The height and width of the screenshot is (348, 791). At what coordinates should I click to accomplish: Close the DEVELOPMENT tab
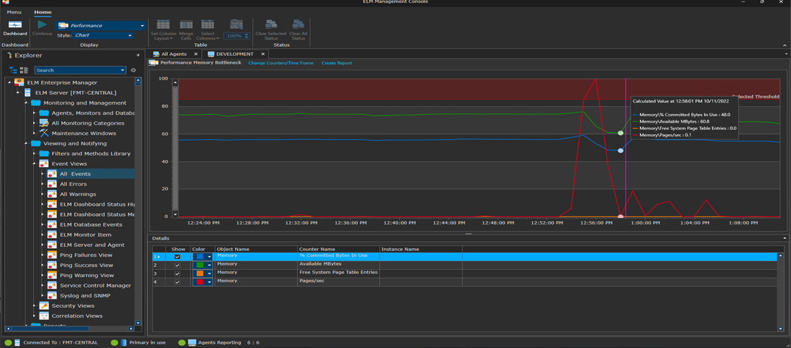click(x=262, y=54)
